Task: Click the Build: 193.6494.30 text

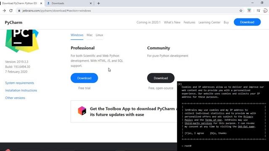Action: [x=18, y=67]
